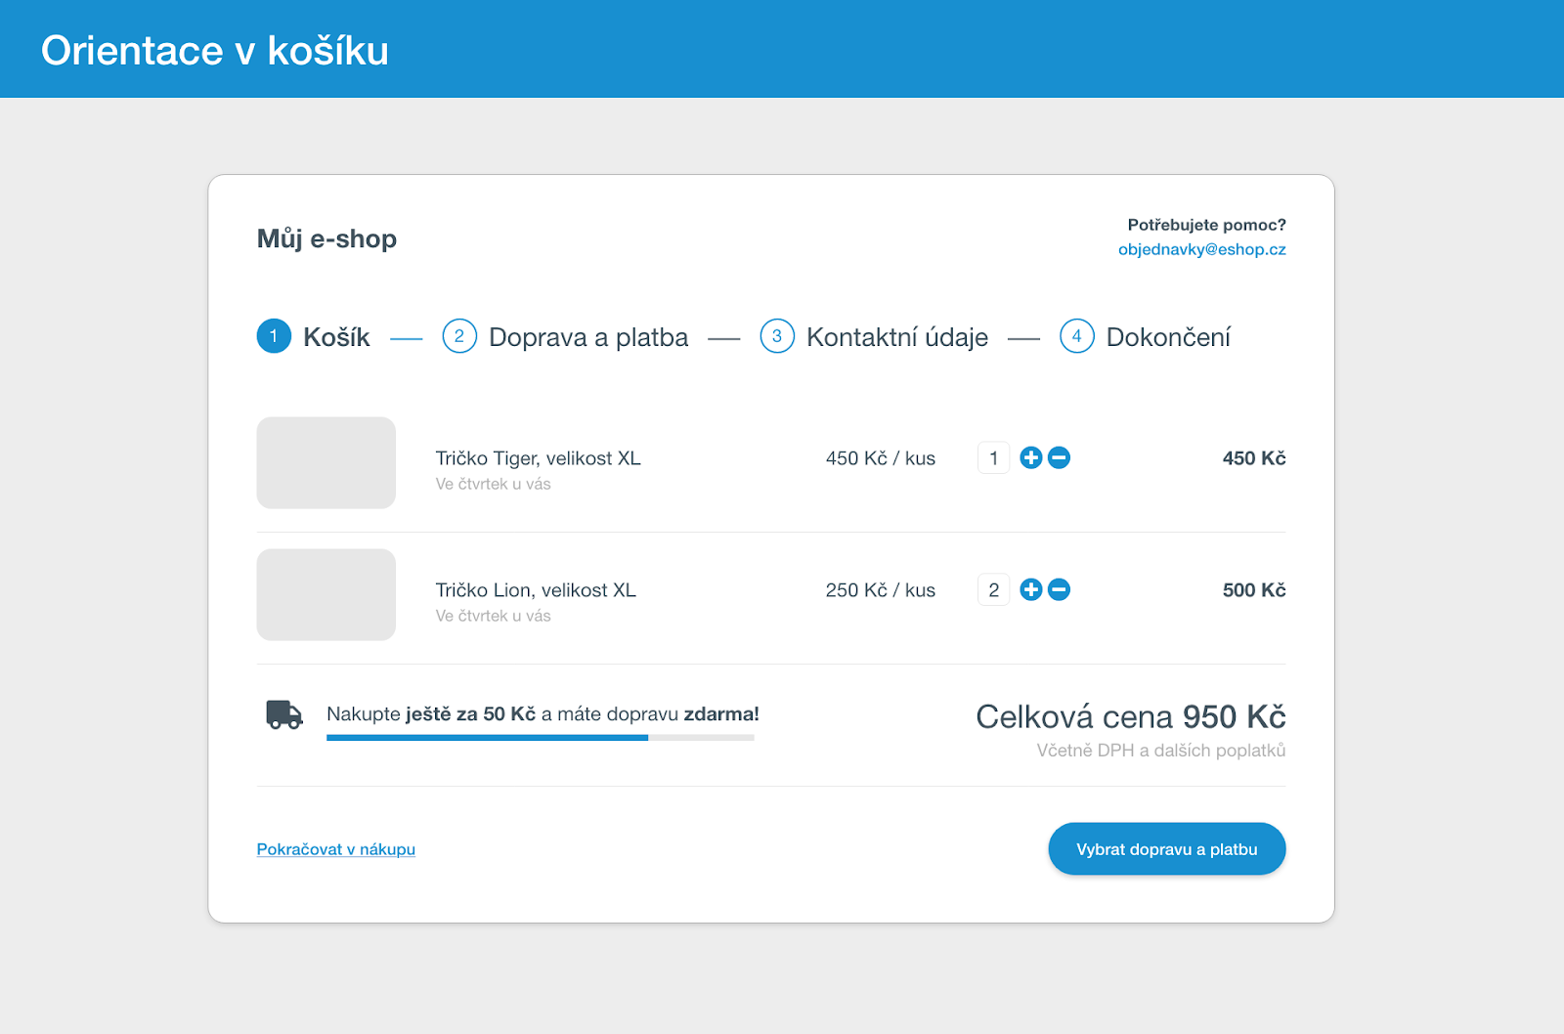Screen dimensions: 1564x1034
Task: Go to the Kontaktní údaje step
Action: 897,337
